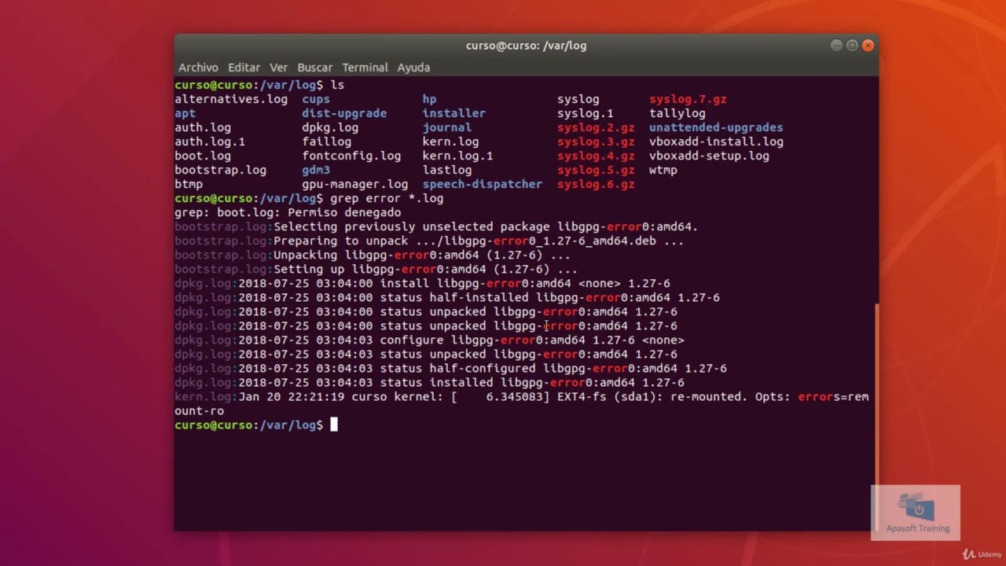Click the Apasoft Training logo thumbnail

(916, 512)
